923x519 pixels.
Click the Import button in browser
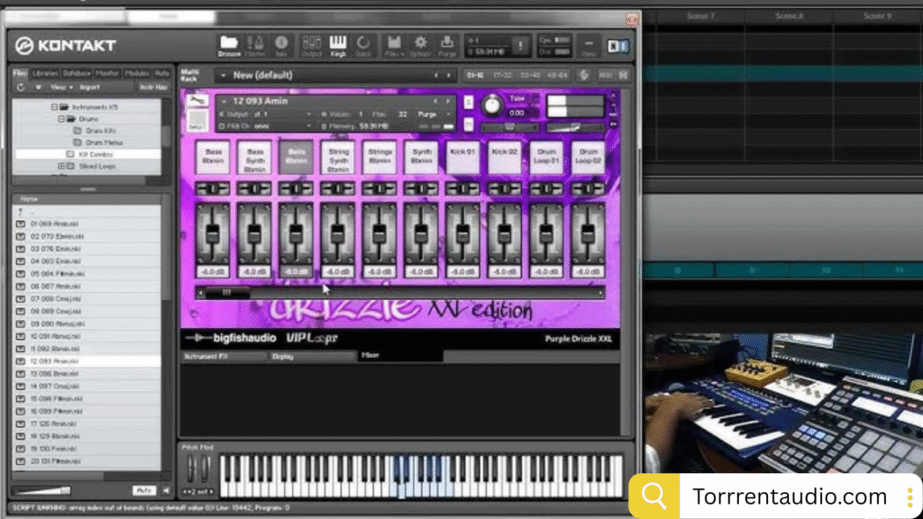(90, 87)
